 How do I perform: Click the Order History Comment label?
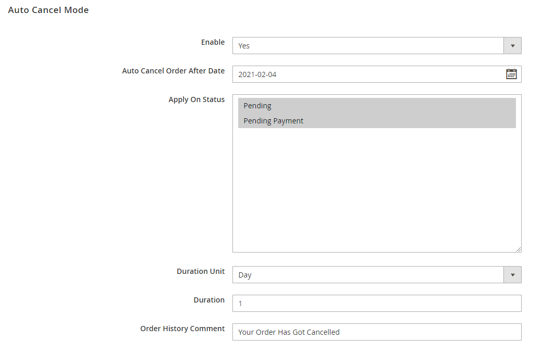coord(182,329)
